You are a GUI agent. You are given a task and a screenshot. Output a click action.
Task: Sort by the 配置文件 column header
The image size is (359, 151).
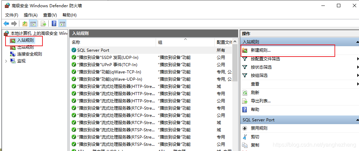(x=223, y=42)
